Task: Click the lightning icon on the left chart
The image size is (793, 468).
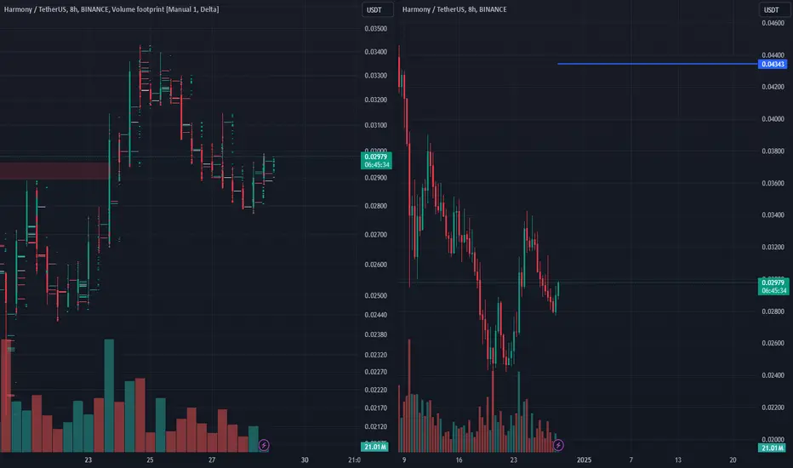Action: coord(264,444)
